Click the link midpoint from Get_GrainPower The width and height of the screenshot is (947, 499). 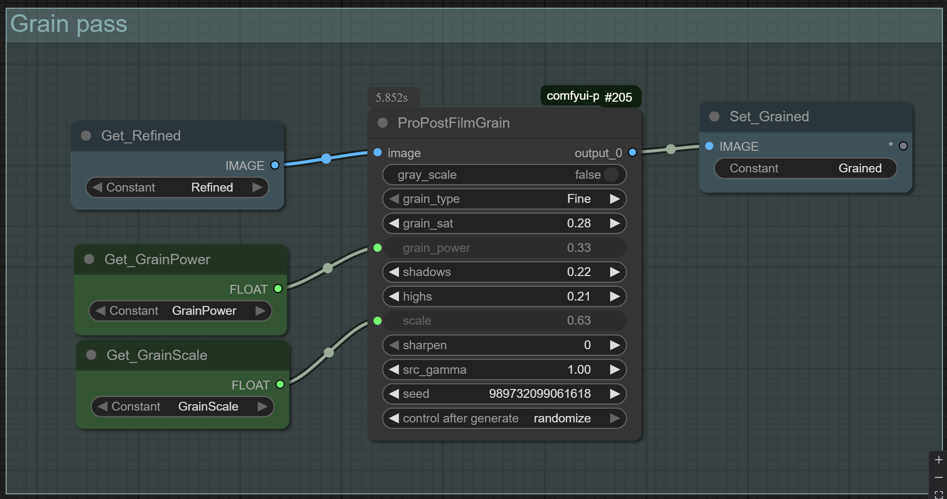coord(328,268)
